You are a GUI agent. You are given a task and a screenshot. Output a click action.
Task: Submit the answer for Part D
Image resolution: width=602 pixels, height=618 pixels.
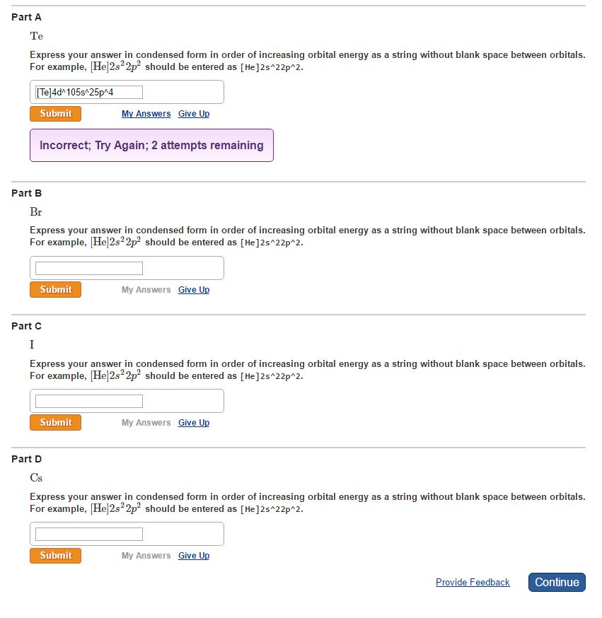click(55, 555)
